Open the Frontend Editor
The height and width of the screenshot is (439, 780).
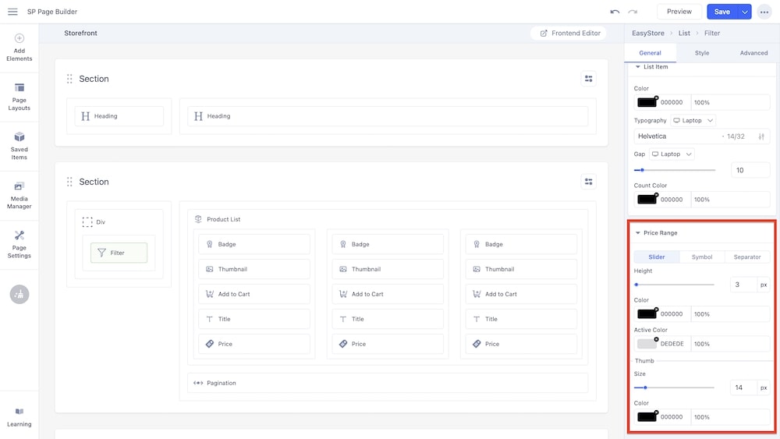(570, 34)
